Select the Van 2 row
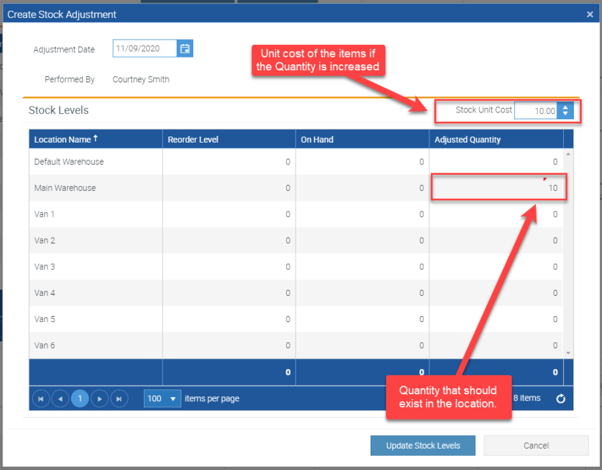This screenshot has height=470, width=602. [296, 240]
